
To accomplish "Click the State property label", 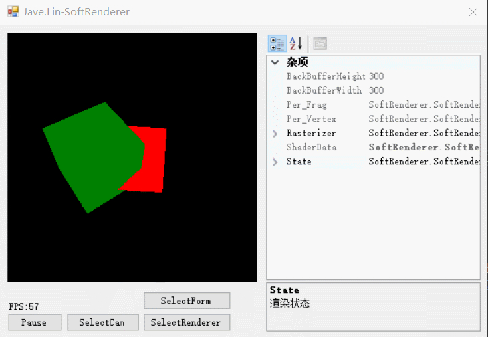I will tap(299, 161).
